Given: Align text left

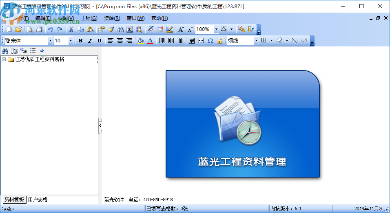Looking at the screenshot, I should coord(111,40).
